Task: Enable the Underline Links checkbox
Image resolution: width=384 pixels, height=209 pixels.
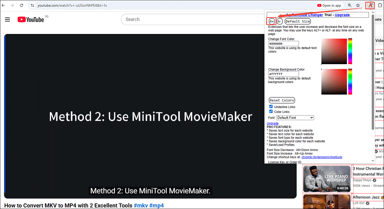Action: click(271, 107)
